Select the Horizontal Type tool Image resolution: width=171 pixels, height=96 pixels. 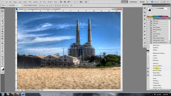(x=2, y=49)
